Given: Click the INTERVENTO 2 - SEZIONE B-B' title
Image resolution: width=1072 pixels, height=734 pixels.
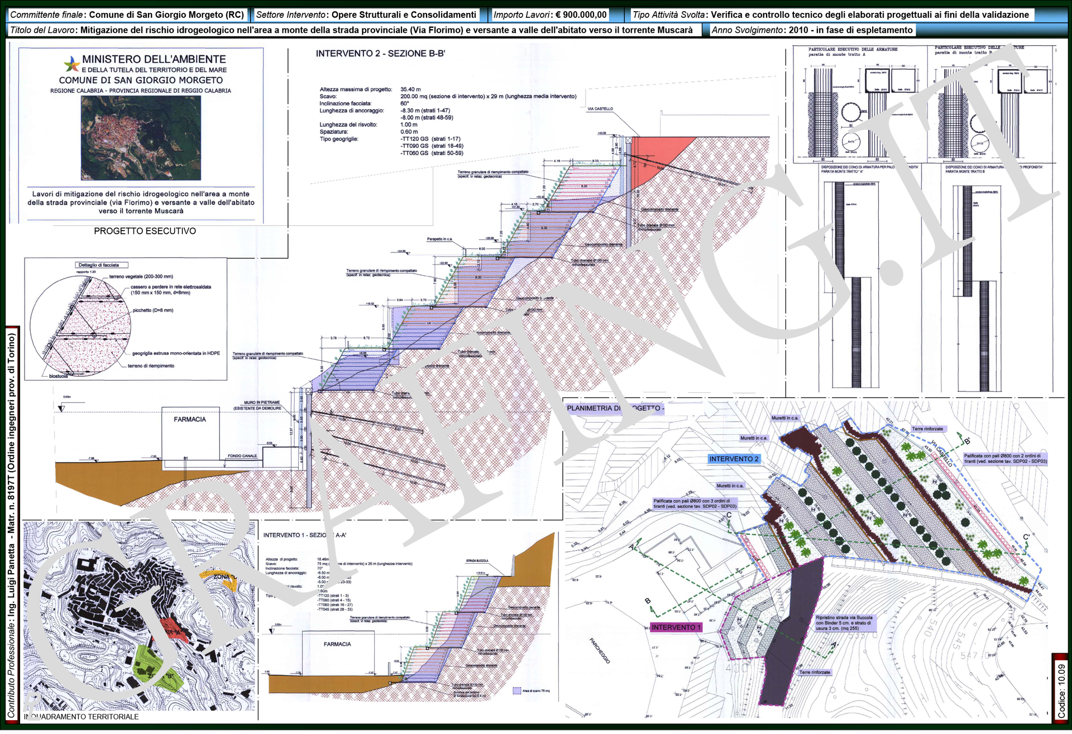Looking at the screenshot, I should coord(380,54).
